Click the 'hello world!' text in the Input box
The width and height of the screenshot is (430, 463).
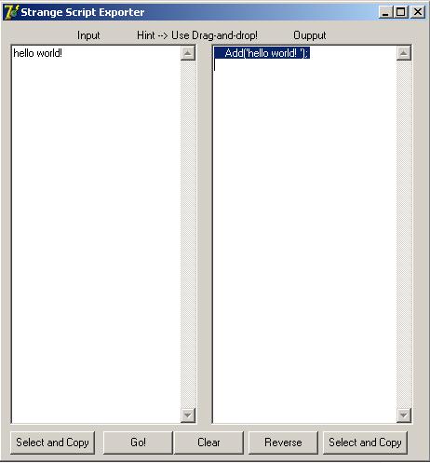pyautogui.click(x=37, y=53)
